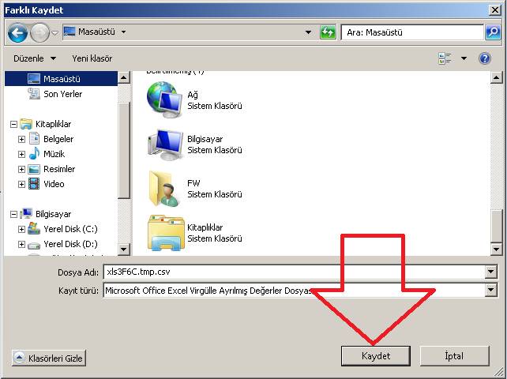Click the change view icon
This screenshot has width=507, height=379.
pos(445,58)
